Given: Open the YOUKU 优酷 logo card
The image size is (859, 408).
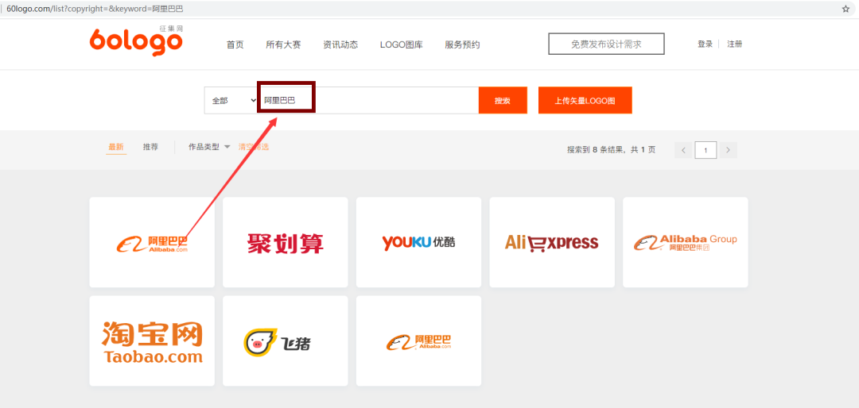Looking at the screenshot, I should point(418,242).
